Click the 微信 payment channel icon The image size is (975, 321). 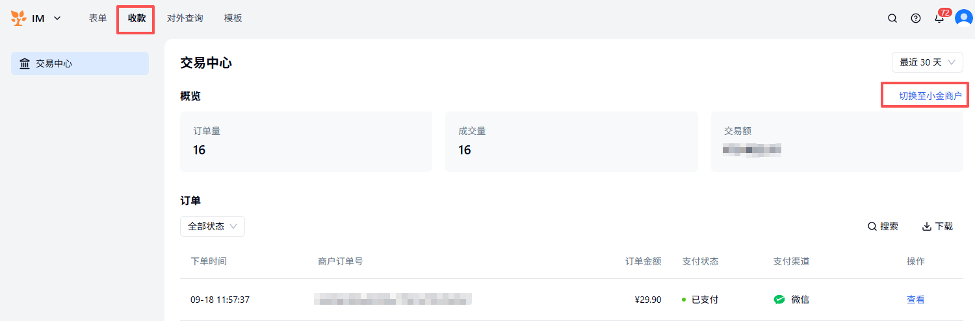779,300
